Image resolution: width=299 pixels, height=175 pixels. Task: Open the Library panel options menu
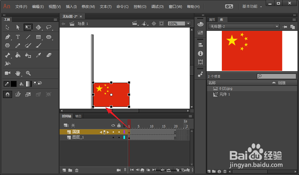click(294, 19)
